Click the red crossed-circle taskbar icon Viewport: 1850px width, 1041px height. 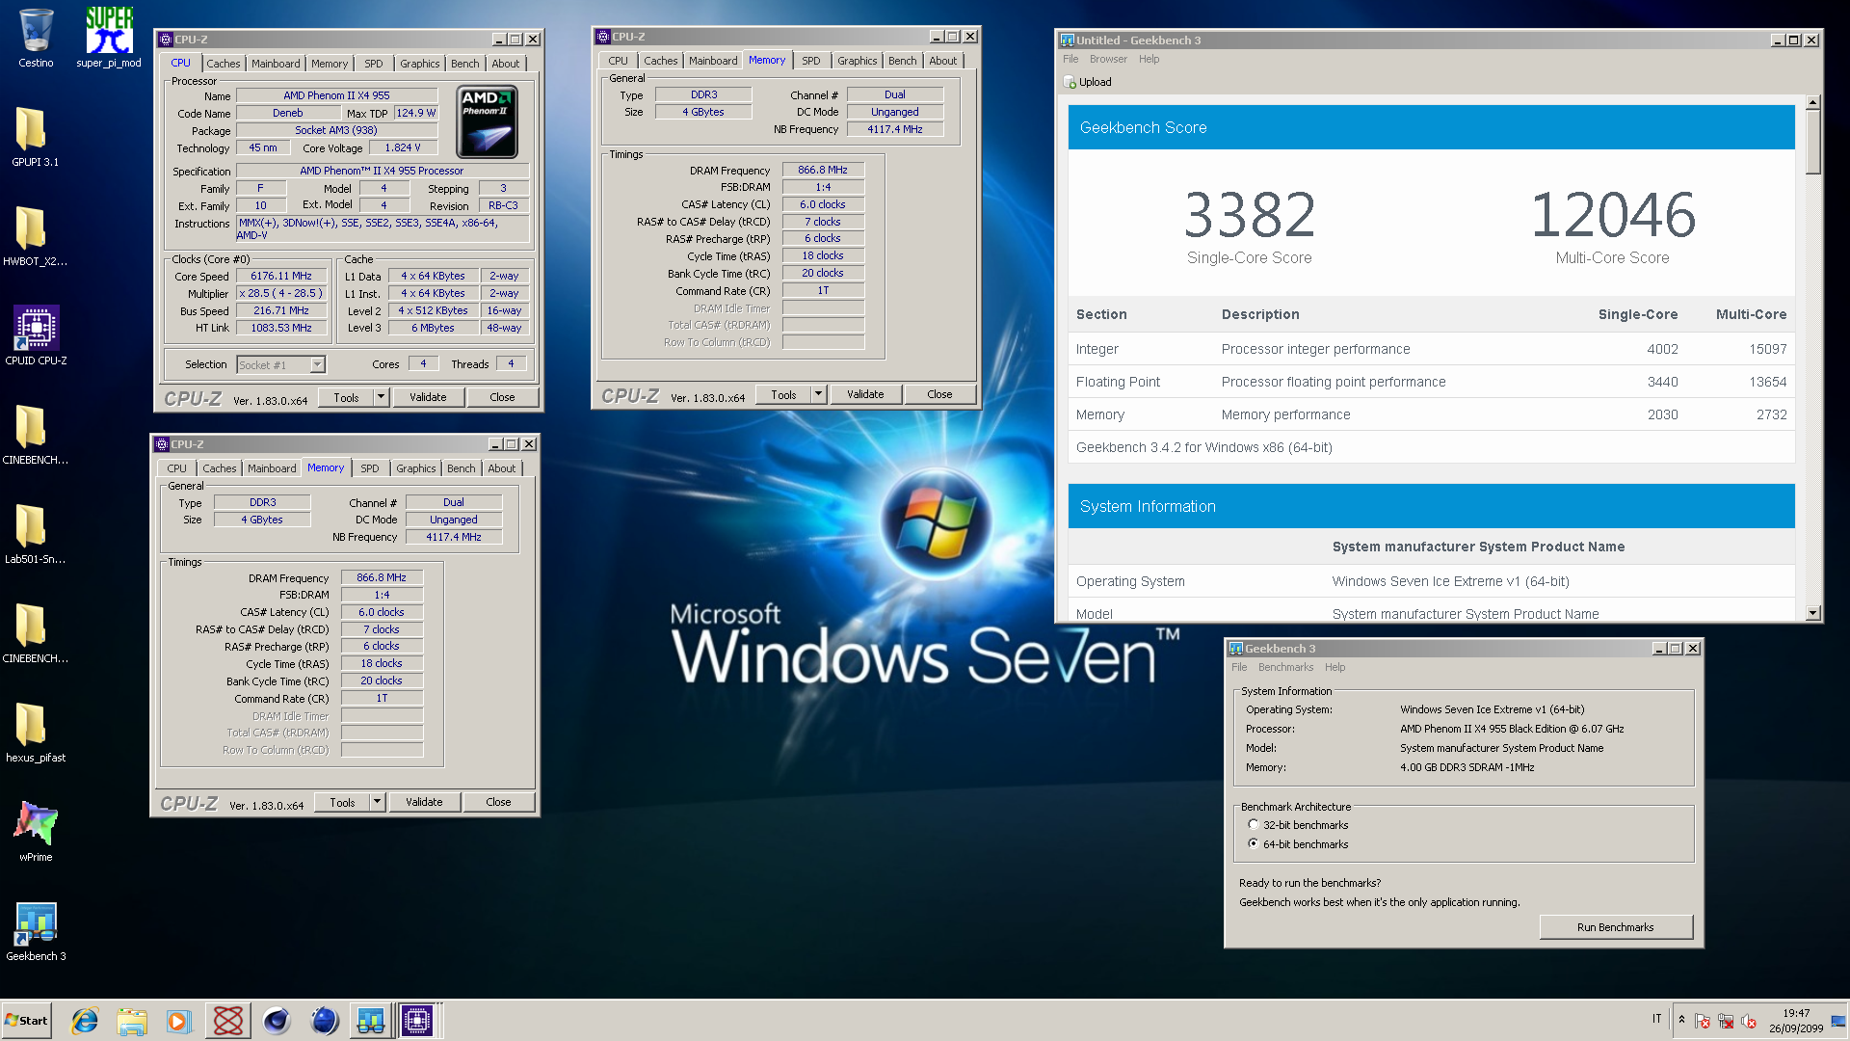228,1021
